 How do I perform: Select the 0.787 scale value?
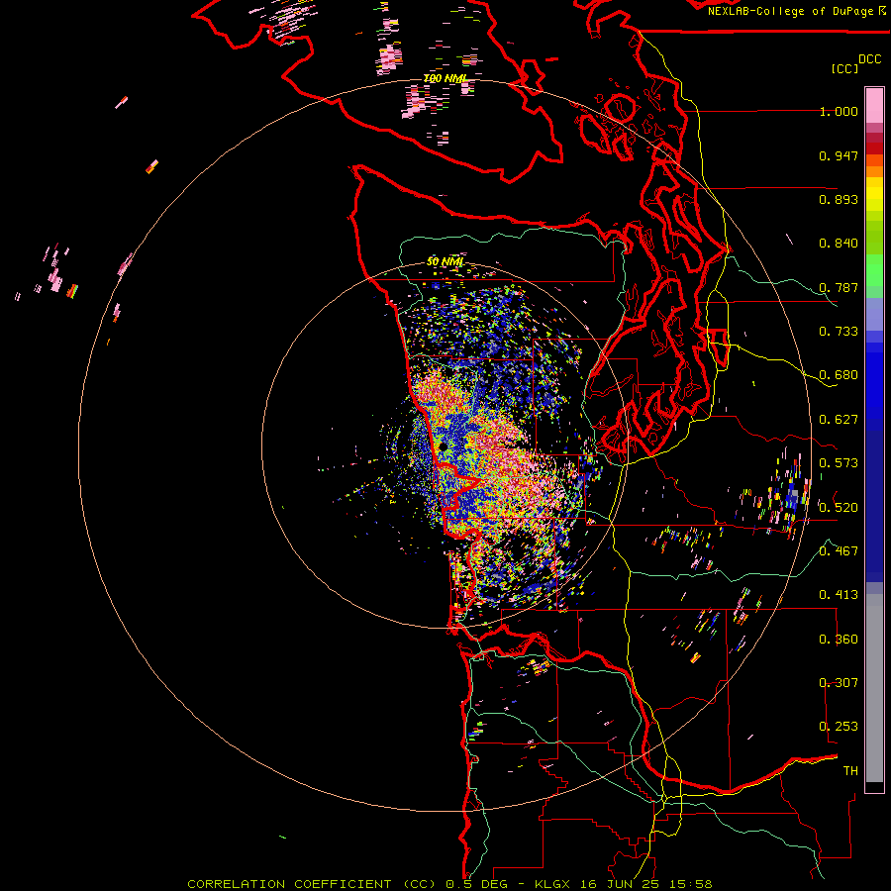pyautogui.click(x=839, y=287)
